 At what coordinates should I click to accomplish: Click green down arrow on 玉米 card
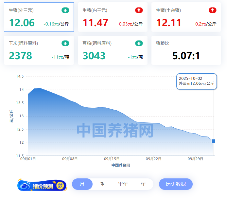tap(65, 44)
